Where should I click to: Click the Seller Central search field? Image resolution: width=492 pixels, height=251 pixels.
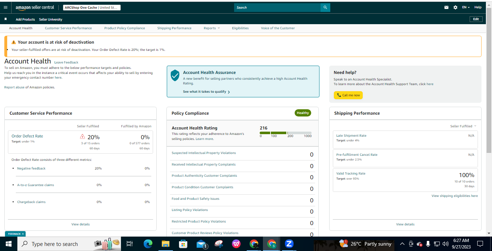pyautogui.click(x=277, y=7)
